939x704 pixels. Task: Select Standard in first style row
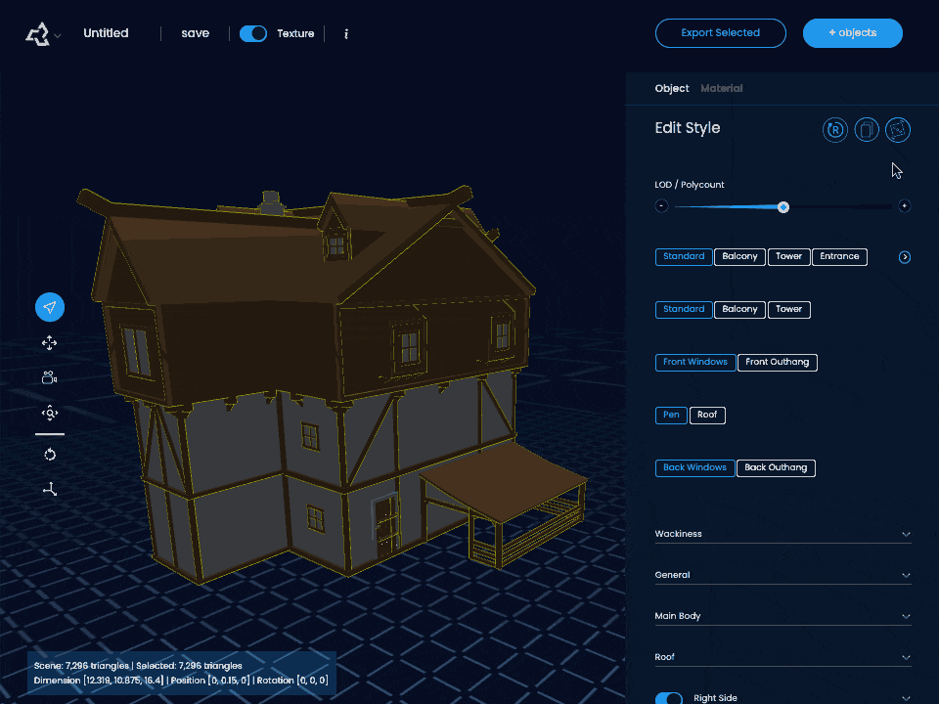click(x=684, y=257)
